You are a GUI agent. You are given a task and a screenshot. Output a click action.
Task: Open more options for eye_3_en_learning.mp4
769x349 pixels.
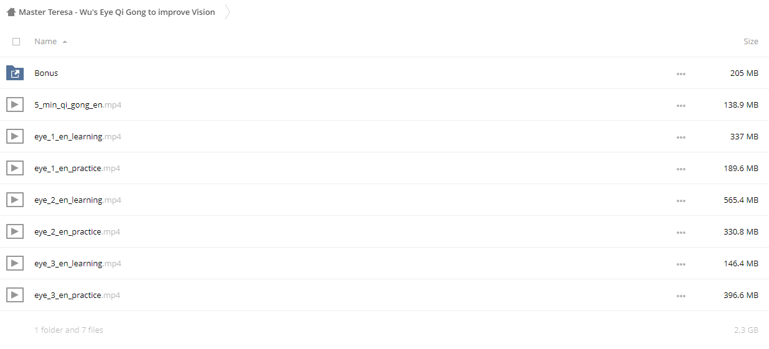click(x=680, y=264)
